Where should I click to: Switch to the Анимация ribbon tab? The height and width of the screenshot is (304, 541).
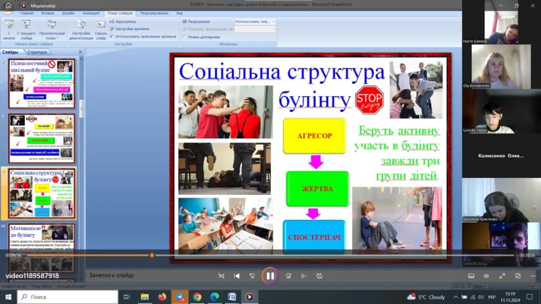[91, 13]
